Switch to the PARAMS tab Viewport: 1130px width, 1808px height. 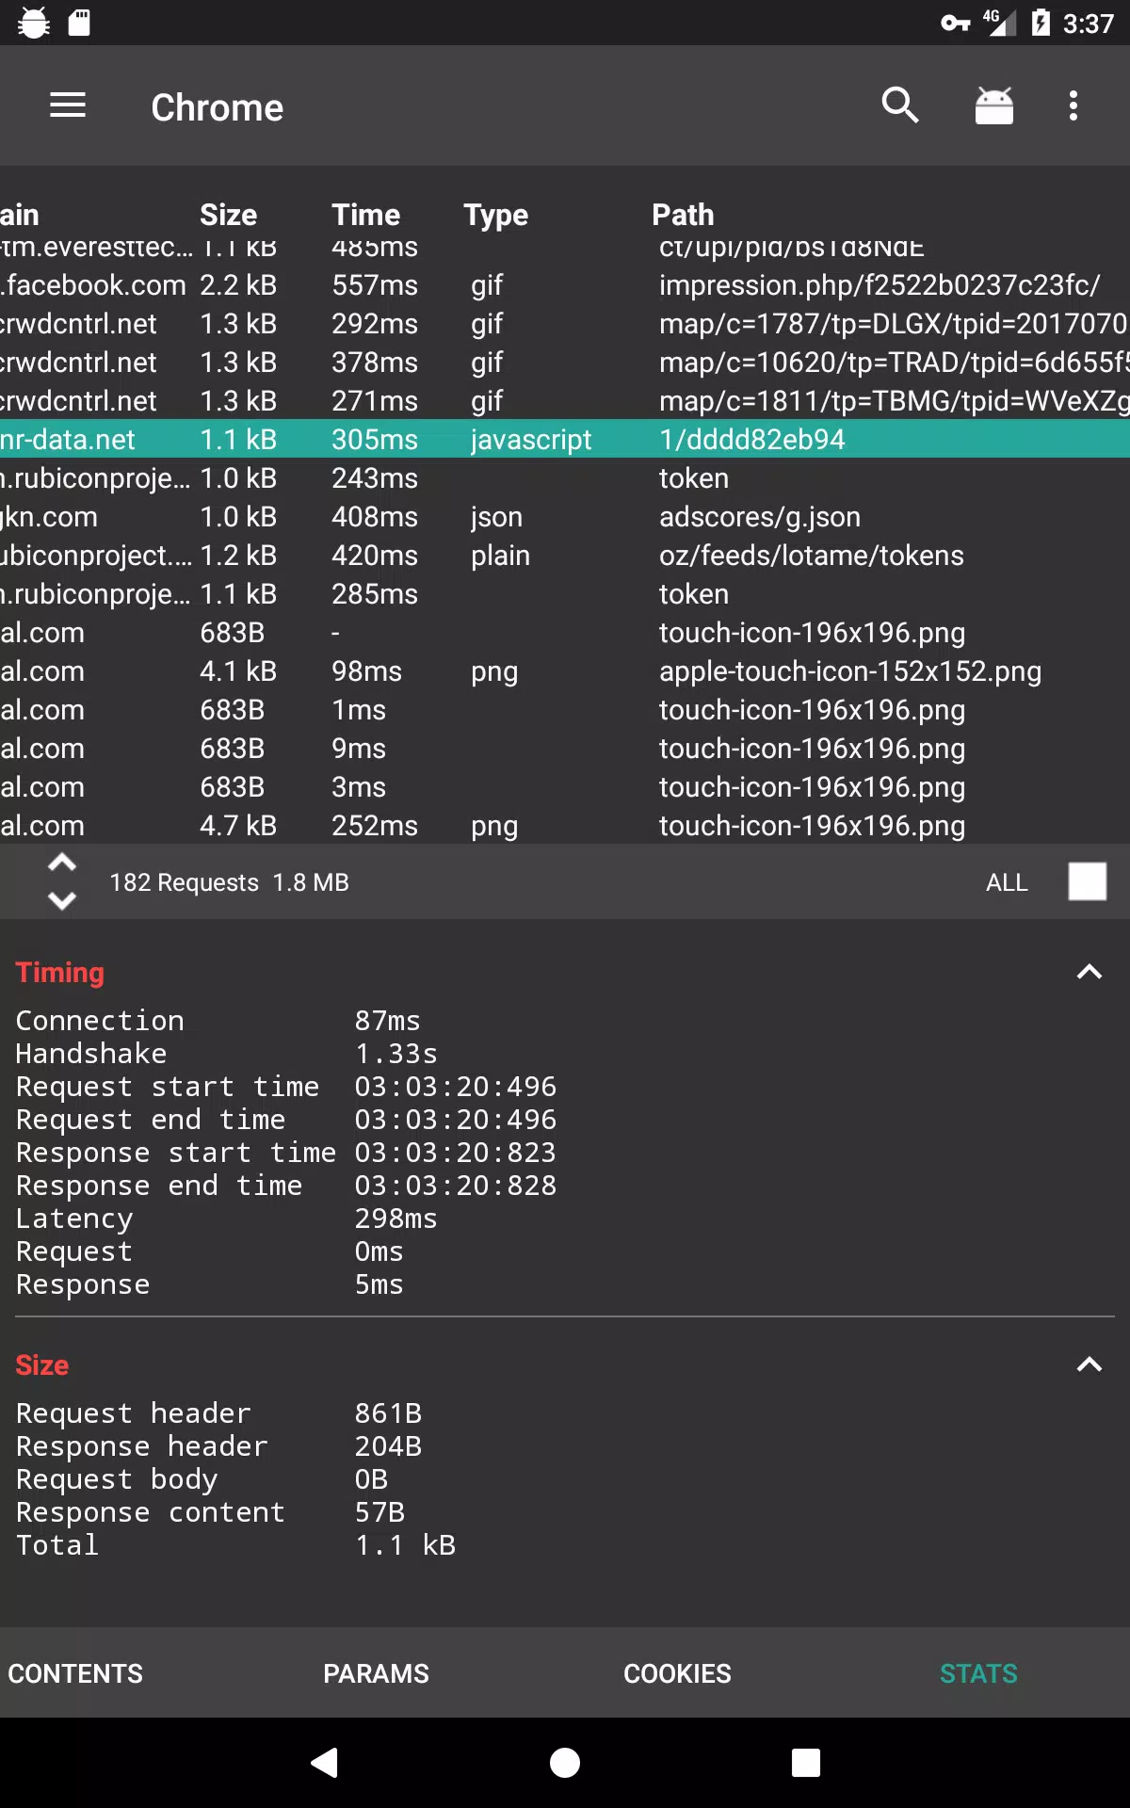pyautogui.click(x=377, y=1673)
